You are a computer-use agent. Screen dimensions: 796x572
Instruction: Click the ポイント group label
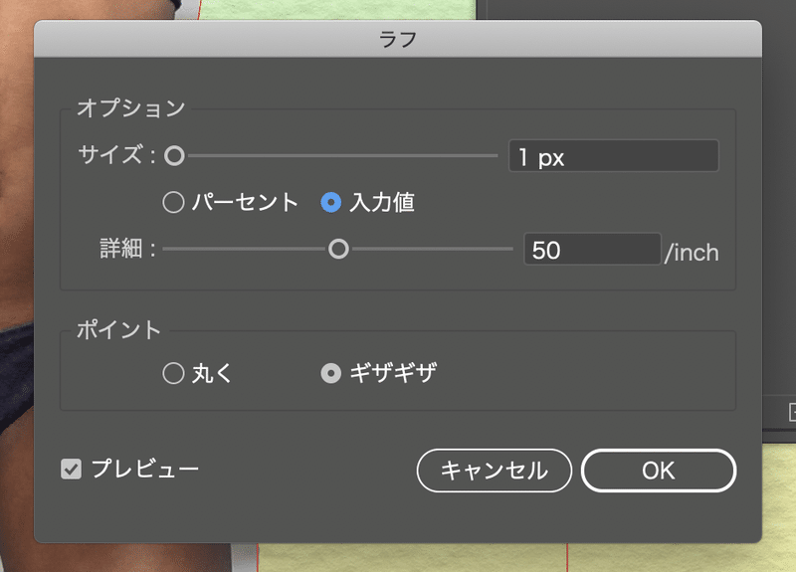pos(118,330)
